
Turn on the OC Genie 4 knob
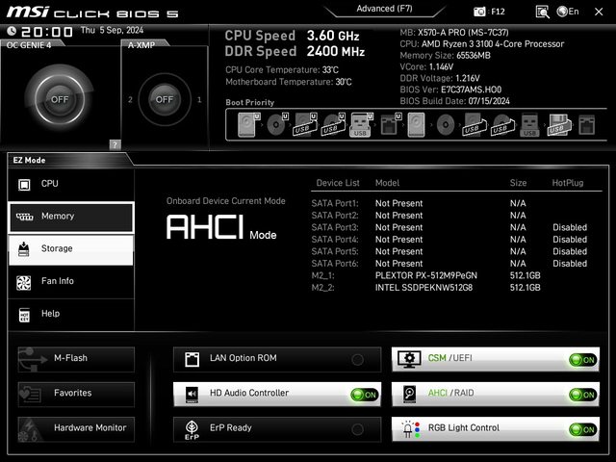60,99
